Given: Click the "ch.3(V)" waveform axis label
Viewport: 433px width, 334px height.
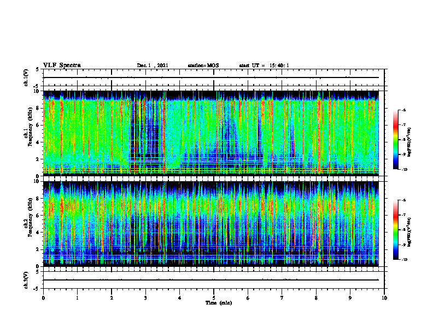Looking at the screenshot, I should point(26,280).
